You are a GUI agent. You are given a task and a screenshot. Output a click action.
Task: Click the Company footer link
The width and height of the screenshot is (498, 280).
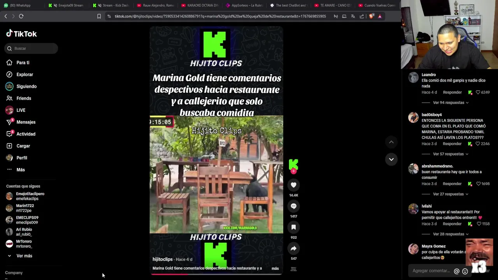14,273
